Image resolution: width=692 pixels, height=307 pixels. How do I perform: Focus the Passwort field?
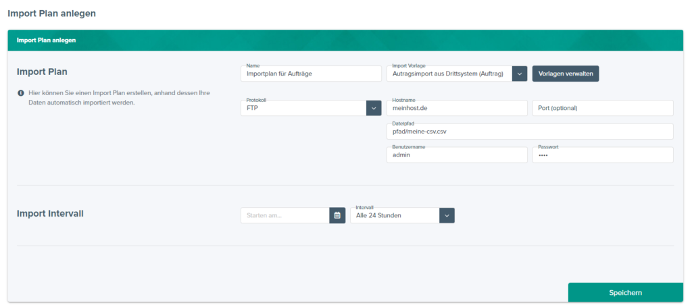603,155
